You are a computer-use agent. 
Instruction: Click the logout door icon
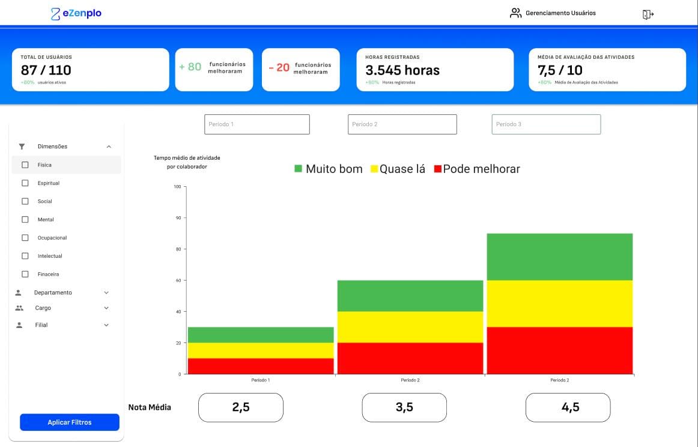point(648,14)
